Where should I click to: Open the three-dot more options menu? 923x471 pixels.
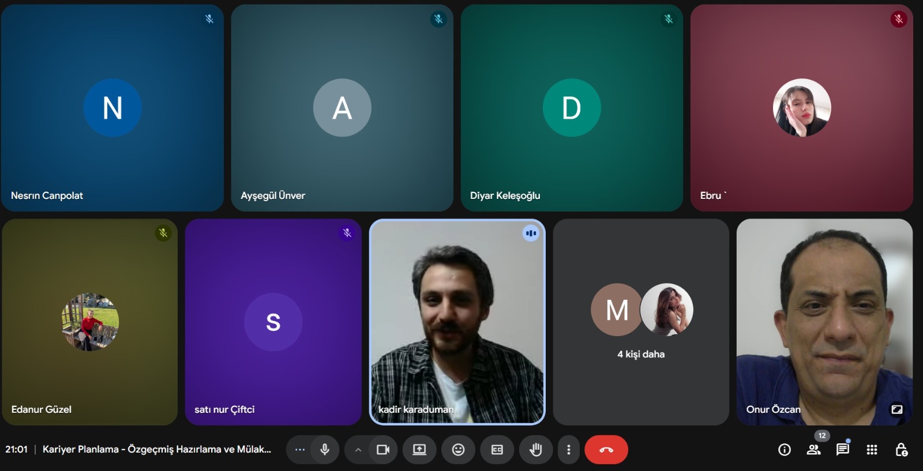coord(569,450)
